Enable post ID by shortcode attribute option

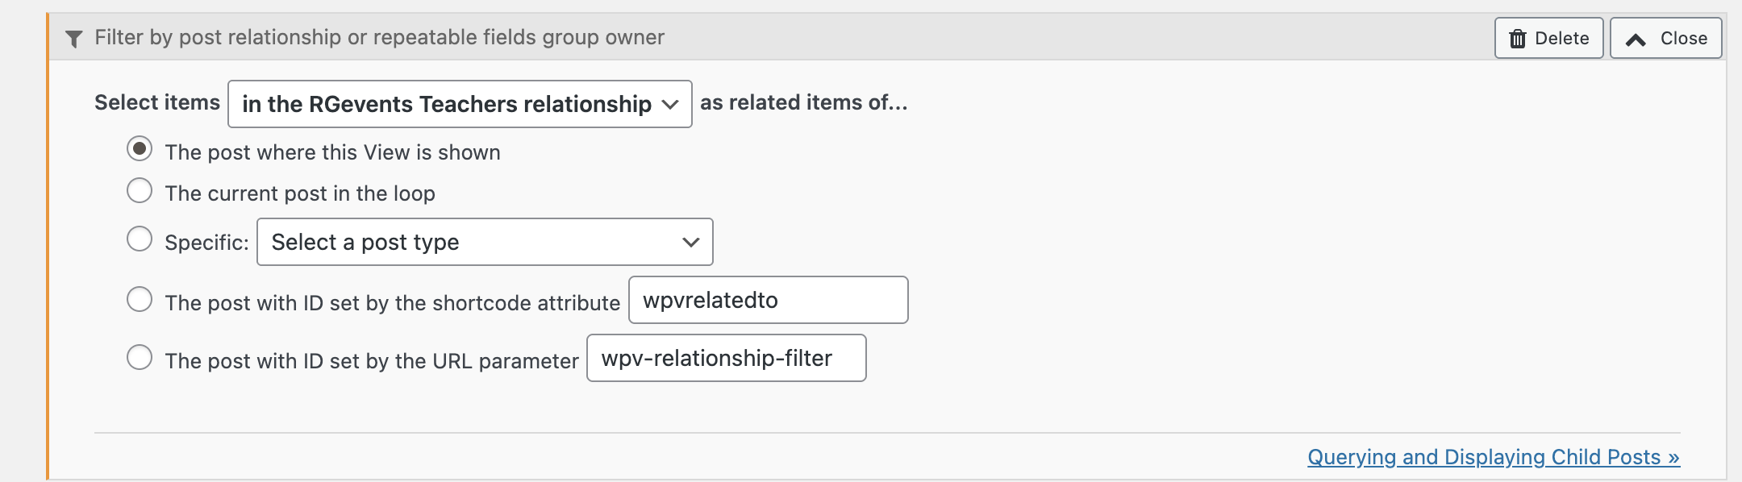pos(140,300)
